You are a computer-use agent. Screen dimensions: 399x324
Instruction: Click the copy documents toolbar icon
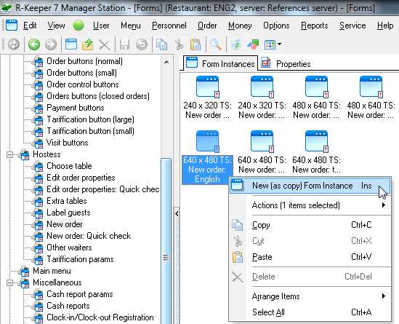(x=161, y=44)
